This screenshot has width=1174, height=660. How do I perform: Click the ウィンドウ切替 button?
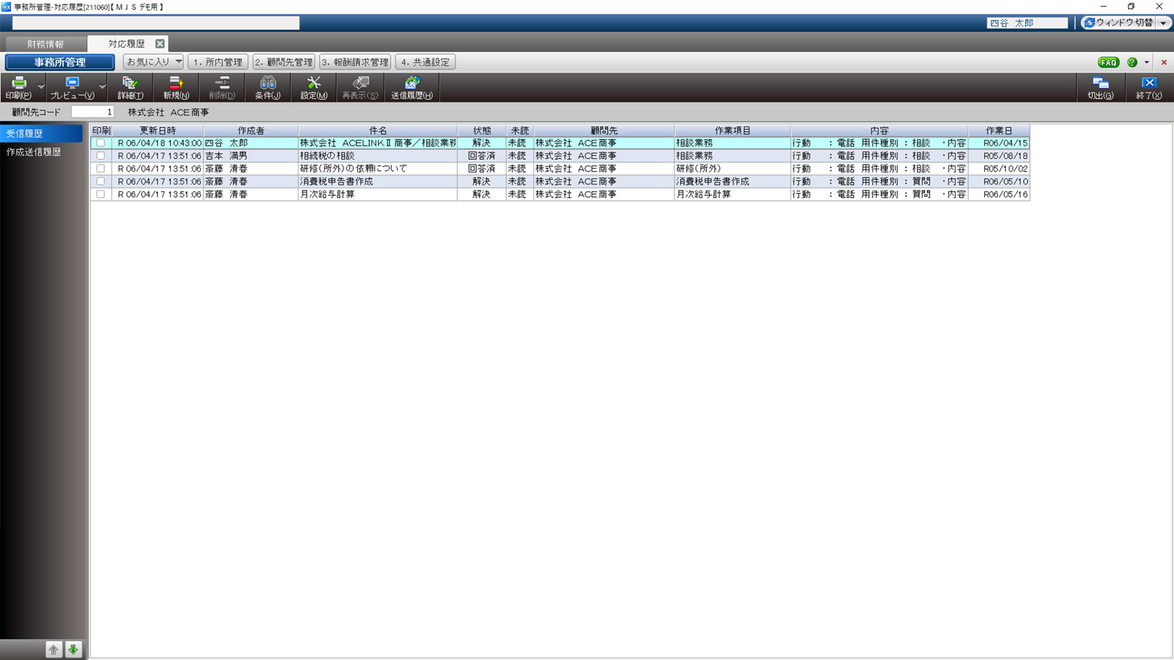coord(1118,23)
